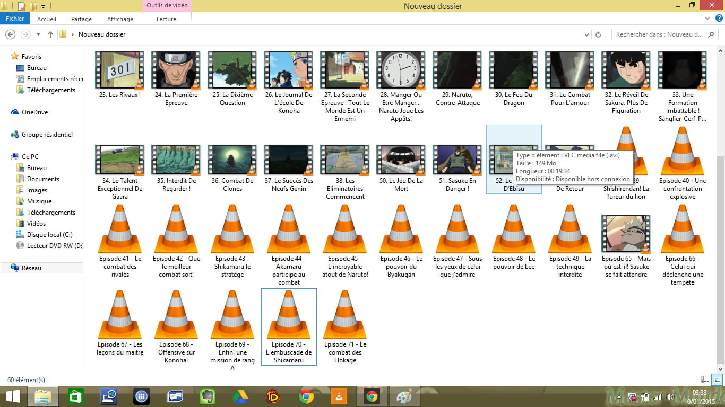Select '32. Le Réveil De Sakura' thumbnail
725x407 pixels.
[626, 69]
